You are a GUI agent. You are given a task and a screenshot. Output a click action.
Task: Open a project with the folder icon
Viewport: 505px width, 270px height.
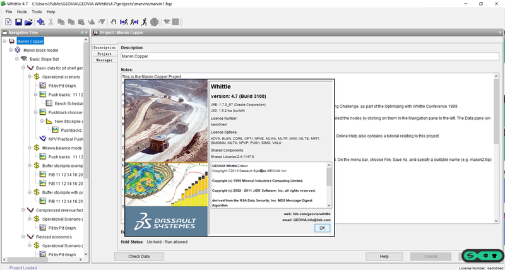pos(28,22)
